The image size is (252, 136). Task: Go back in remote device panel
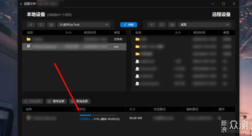click(x=152, y=25)
